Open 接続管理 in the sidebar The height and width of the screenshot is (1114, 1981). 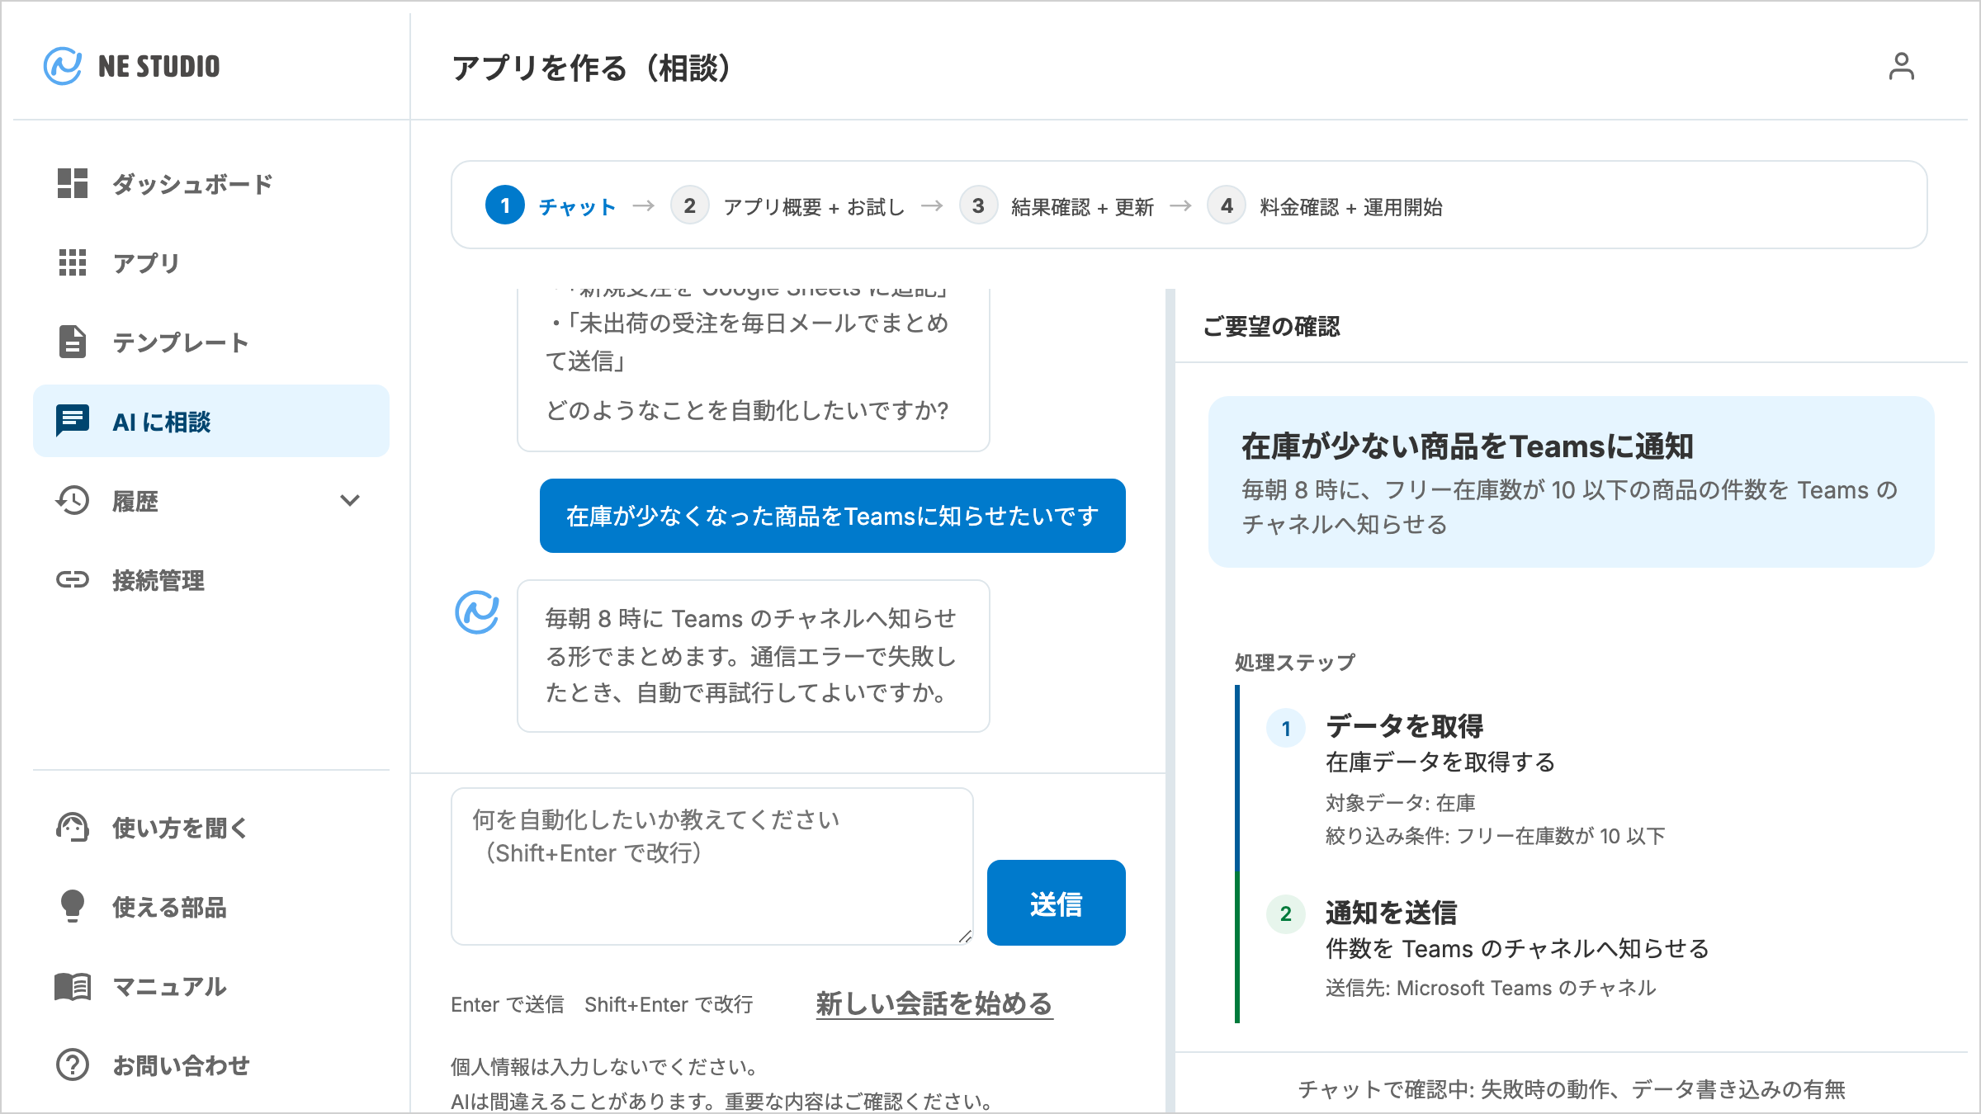tap(211, 579)
